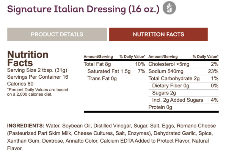Click the Incl. 2g Added Sugars row
This screenshot has width=226, height=157.
[184, 100]
